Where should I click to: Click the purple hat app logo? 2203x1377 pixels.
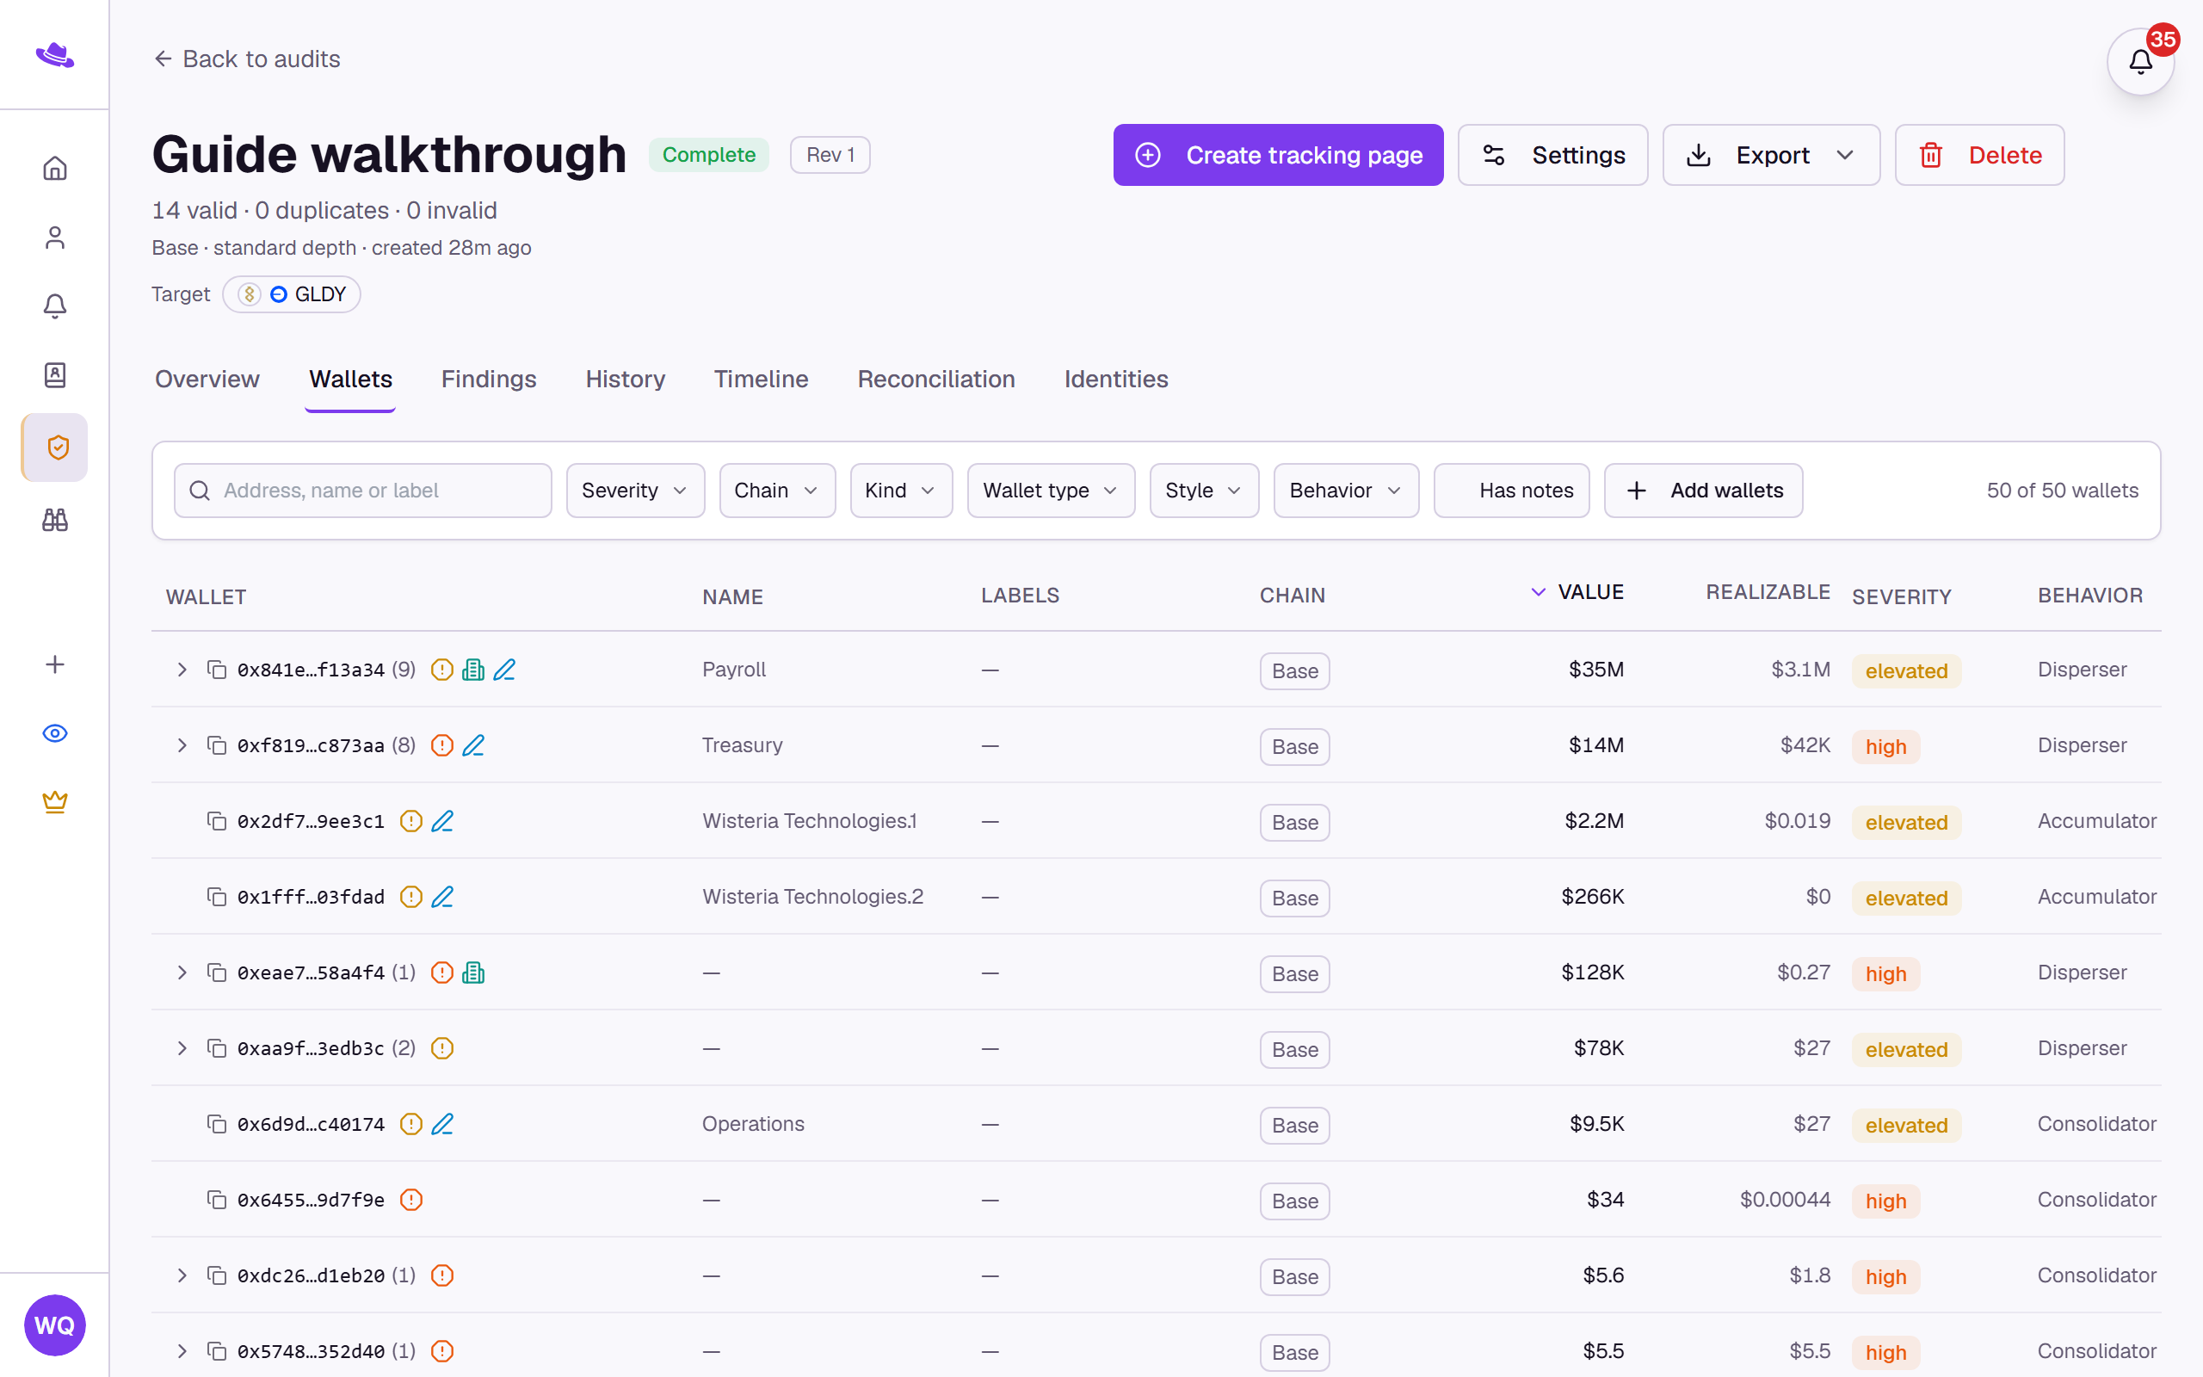click(x=54, y=54)
